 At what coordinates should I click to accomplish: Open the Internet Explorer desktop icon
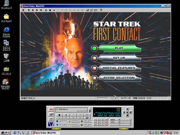[x=6, y=32]
